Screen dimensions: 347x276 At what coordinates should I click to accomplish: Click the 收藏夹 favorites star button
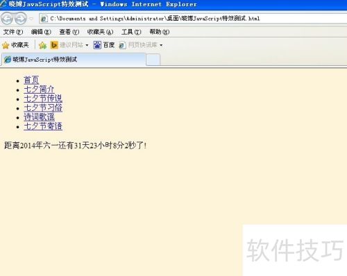[x=15, y=45]
